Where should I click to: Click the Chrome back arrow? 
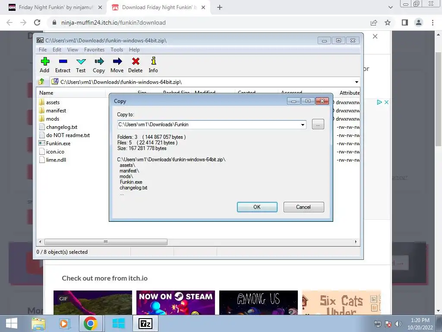point(9,22)
